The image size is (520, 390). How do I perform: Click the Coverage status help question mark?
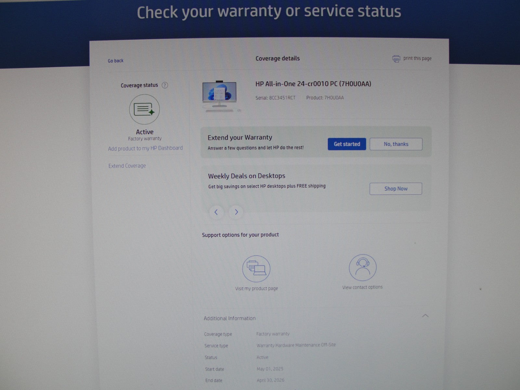(165, 85)
